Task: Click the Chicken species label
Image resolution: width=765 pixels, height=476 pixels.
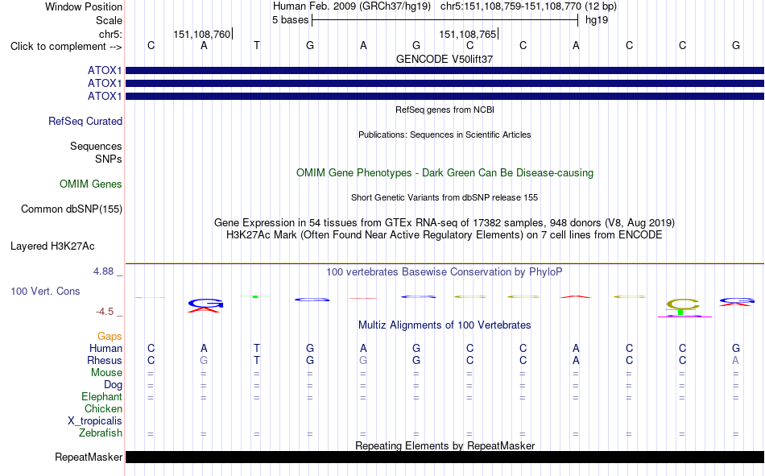Action: click(x=103, y=408)
